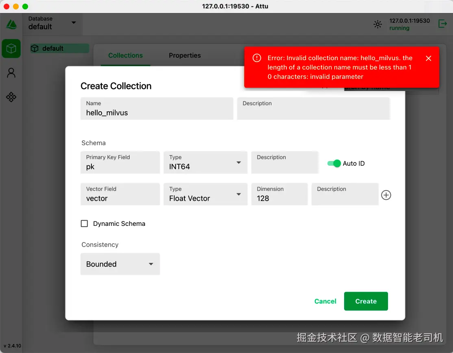Viewport: 453px width, 353px height.
Task: Dismiss the red error notification
Action: click(429, 58)
